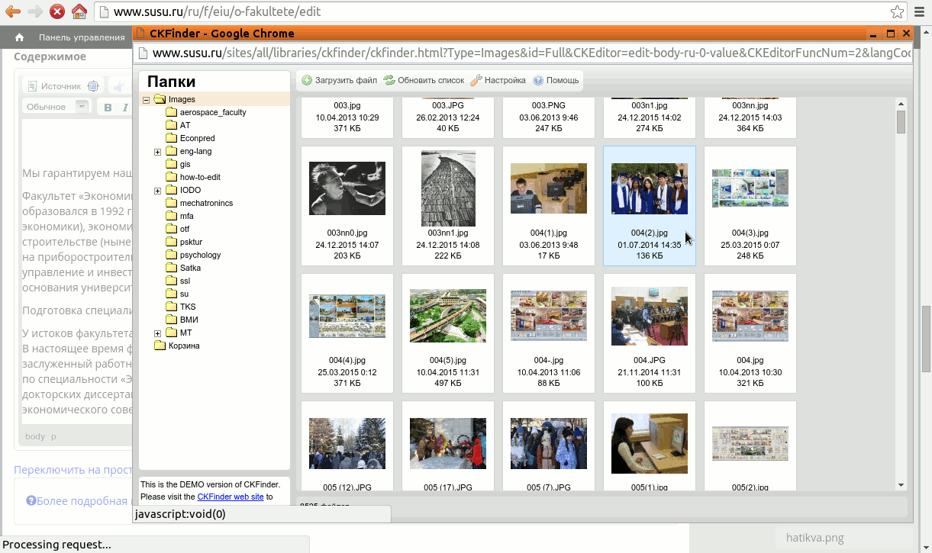The width and height of the screenshot is (932, 553).
Task: Select the psychology folder
Action: click(200, 255)
